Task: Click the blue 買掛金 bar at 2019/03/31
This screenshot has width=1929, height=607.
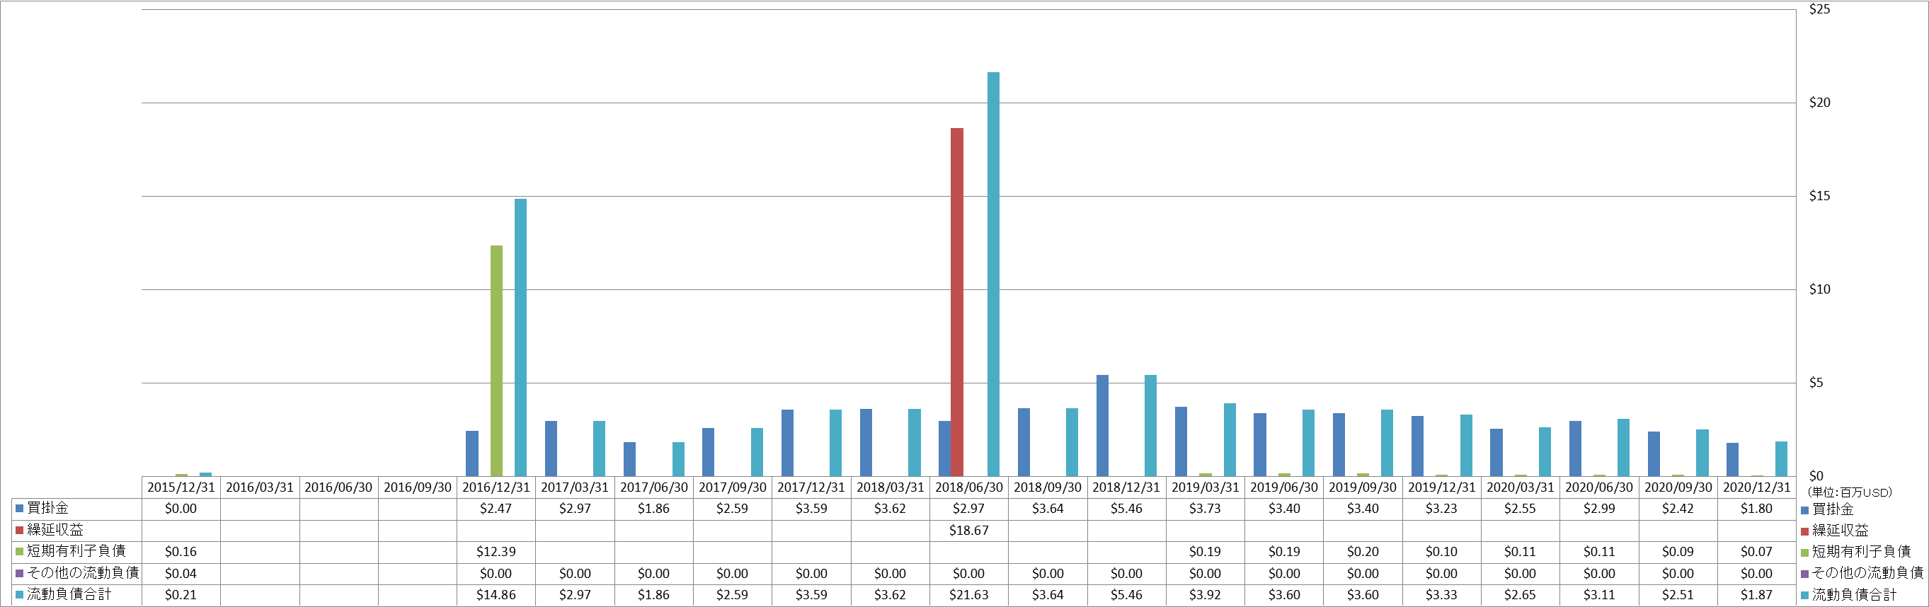Action: (x=1181, y=441)
